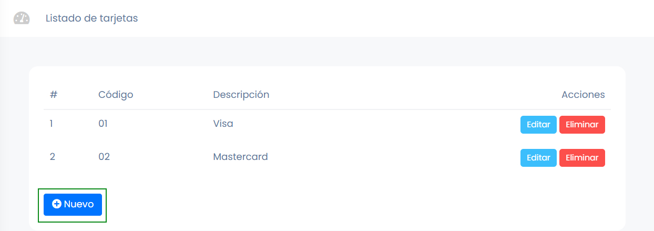This screenshot has height=231, width=654.
Task: Click empty header bar beside page title
Action: pyautogui.click(x=368, y=18)
